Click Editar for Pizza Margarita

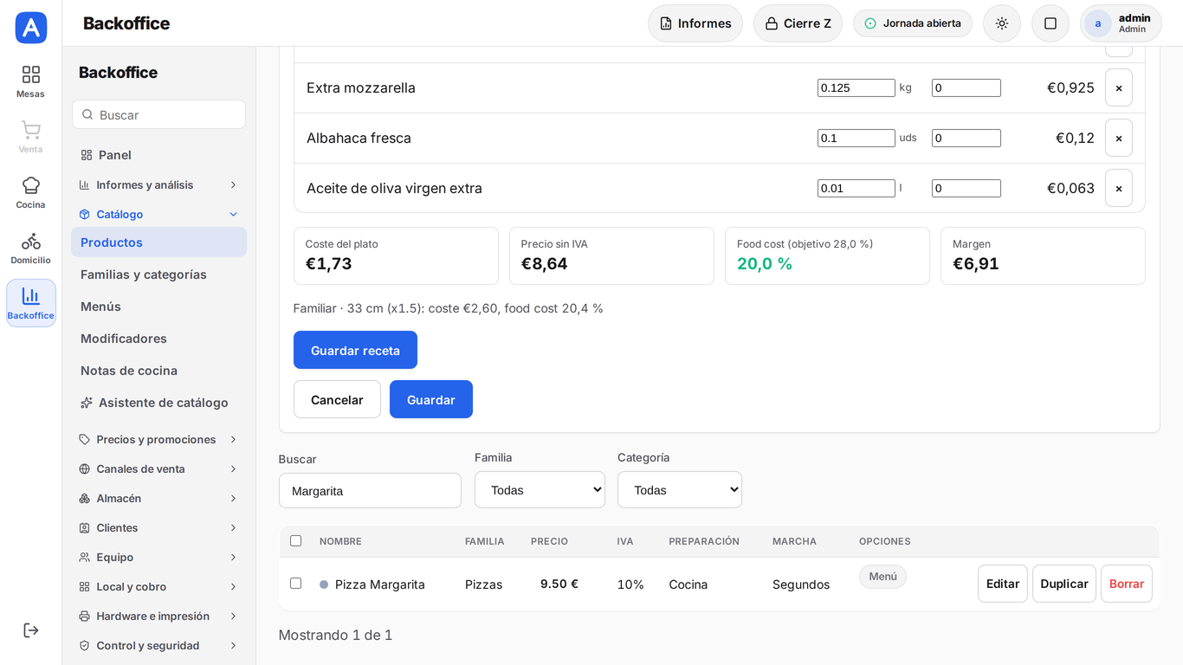click(1003, 584)
